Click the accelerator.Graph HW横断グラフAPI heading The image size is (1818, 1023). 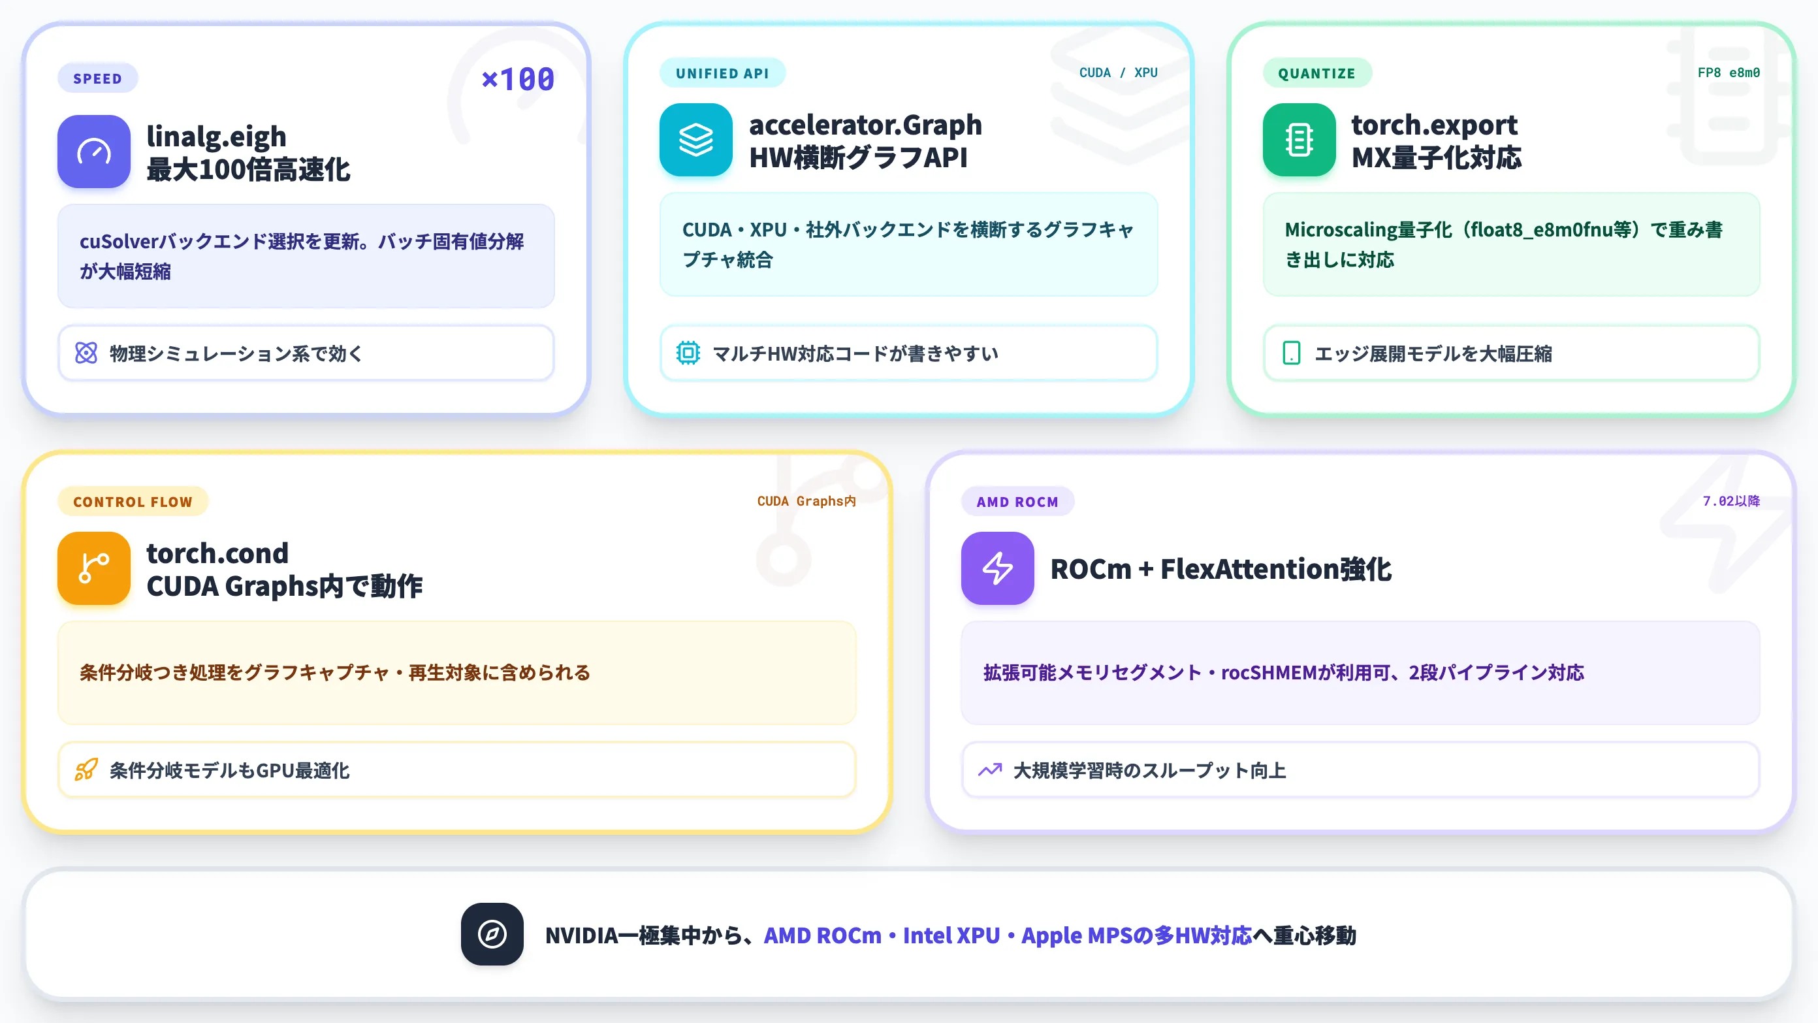[x=865, y=140]
